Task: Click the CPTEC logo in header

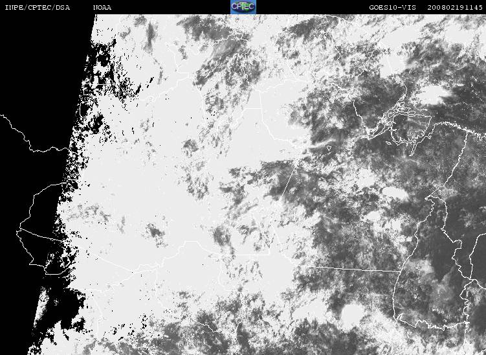Action: click(x=243, y=7)
